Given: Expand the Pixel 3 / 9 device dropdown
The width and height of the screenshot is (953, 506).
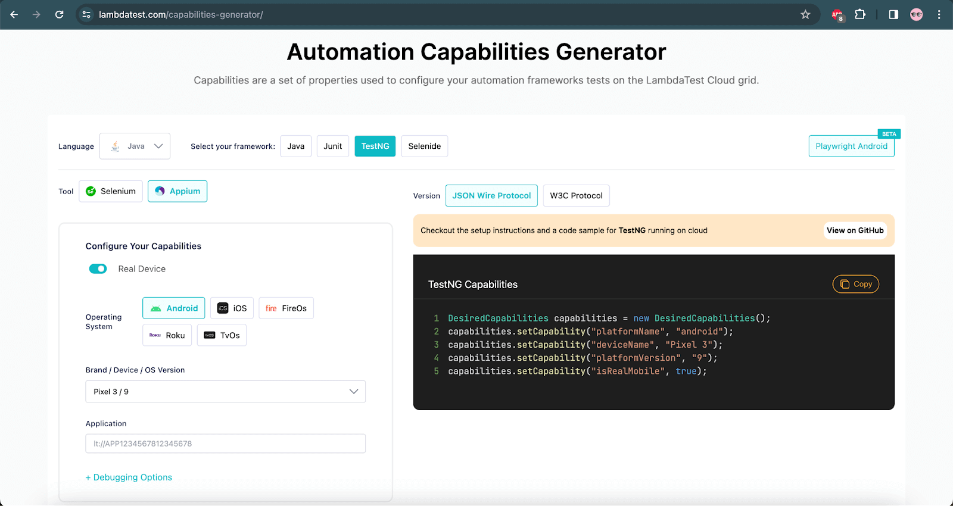Looking at the screenshot, I should (x=225, y=392).
